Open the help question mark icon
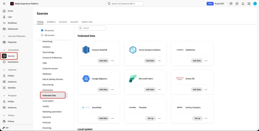The width and height of the screenshot is (259, 131). tap(237, 4)
